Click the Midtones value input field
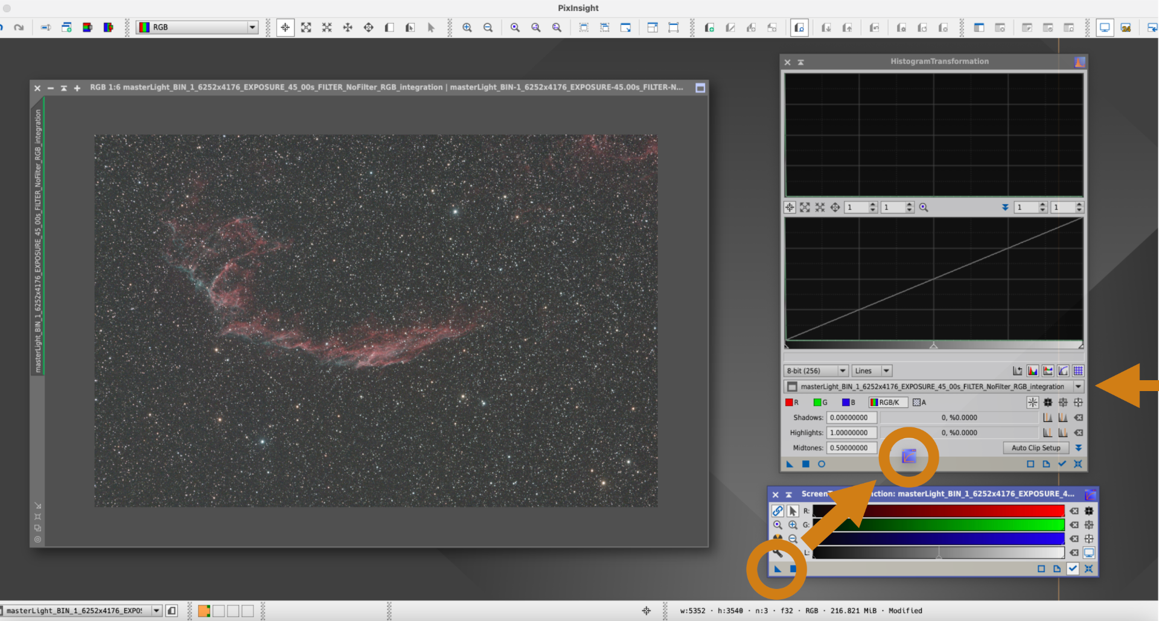This screenshot has width=1159, height=621. pos(851,448)
